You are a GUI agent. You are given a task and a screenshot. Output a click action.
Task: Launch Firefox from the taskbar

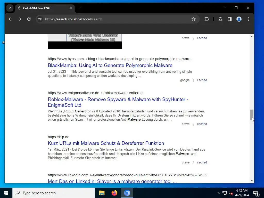tap(114, 193)
